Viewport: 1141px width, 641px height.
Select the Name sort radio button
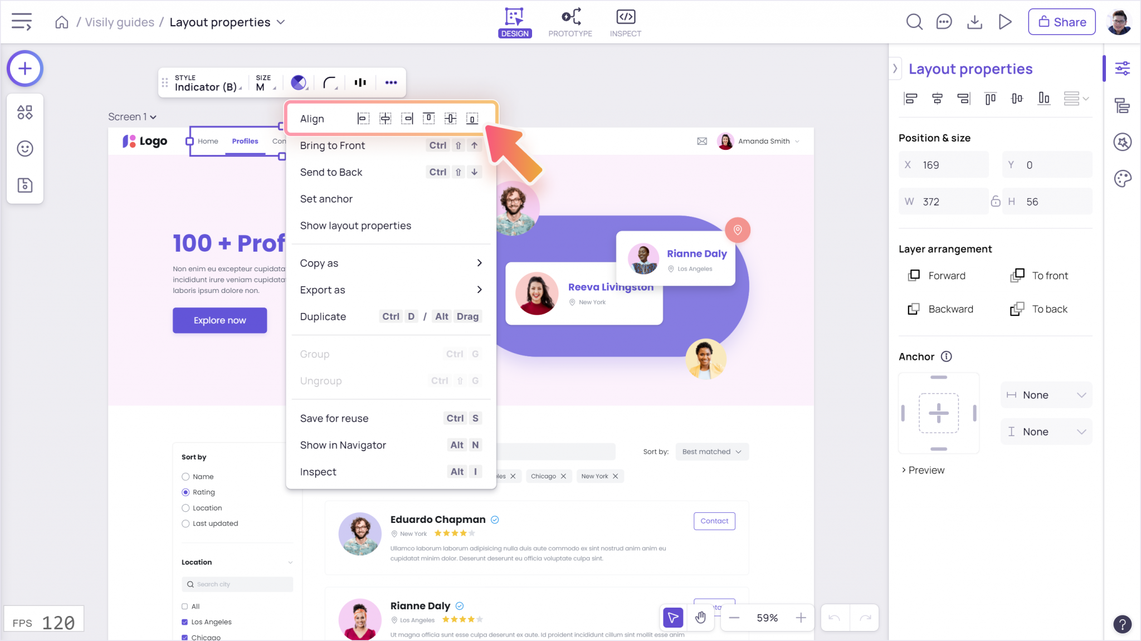(186, 477)
